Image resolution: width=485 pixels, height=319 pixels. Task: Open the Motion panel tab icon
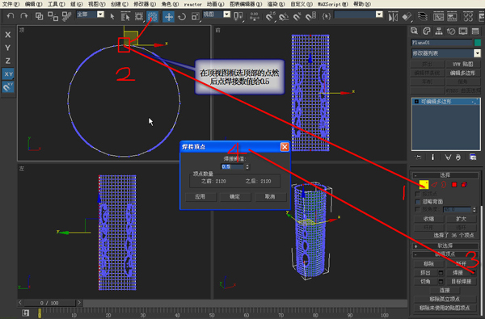click(x=451, y=31)
